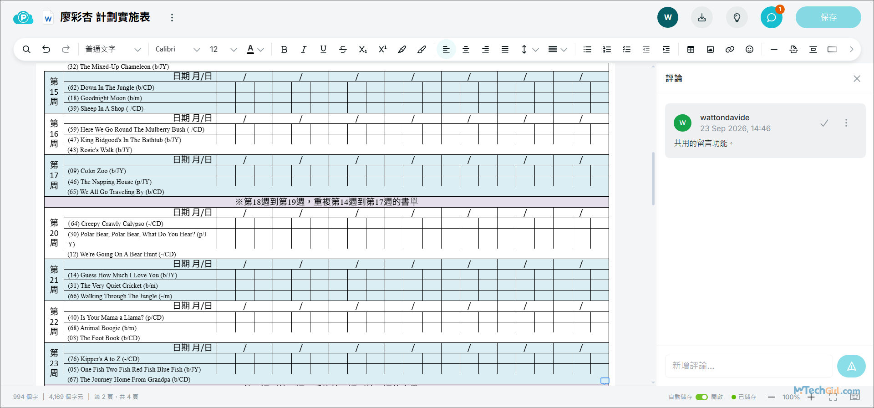Right align the text

pyautogui.click(x=485, y=49)
